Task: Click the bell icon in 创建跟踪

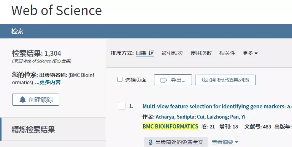Action: pyautogui.click(x=22, y=100)
